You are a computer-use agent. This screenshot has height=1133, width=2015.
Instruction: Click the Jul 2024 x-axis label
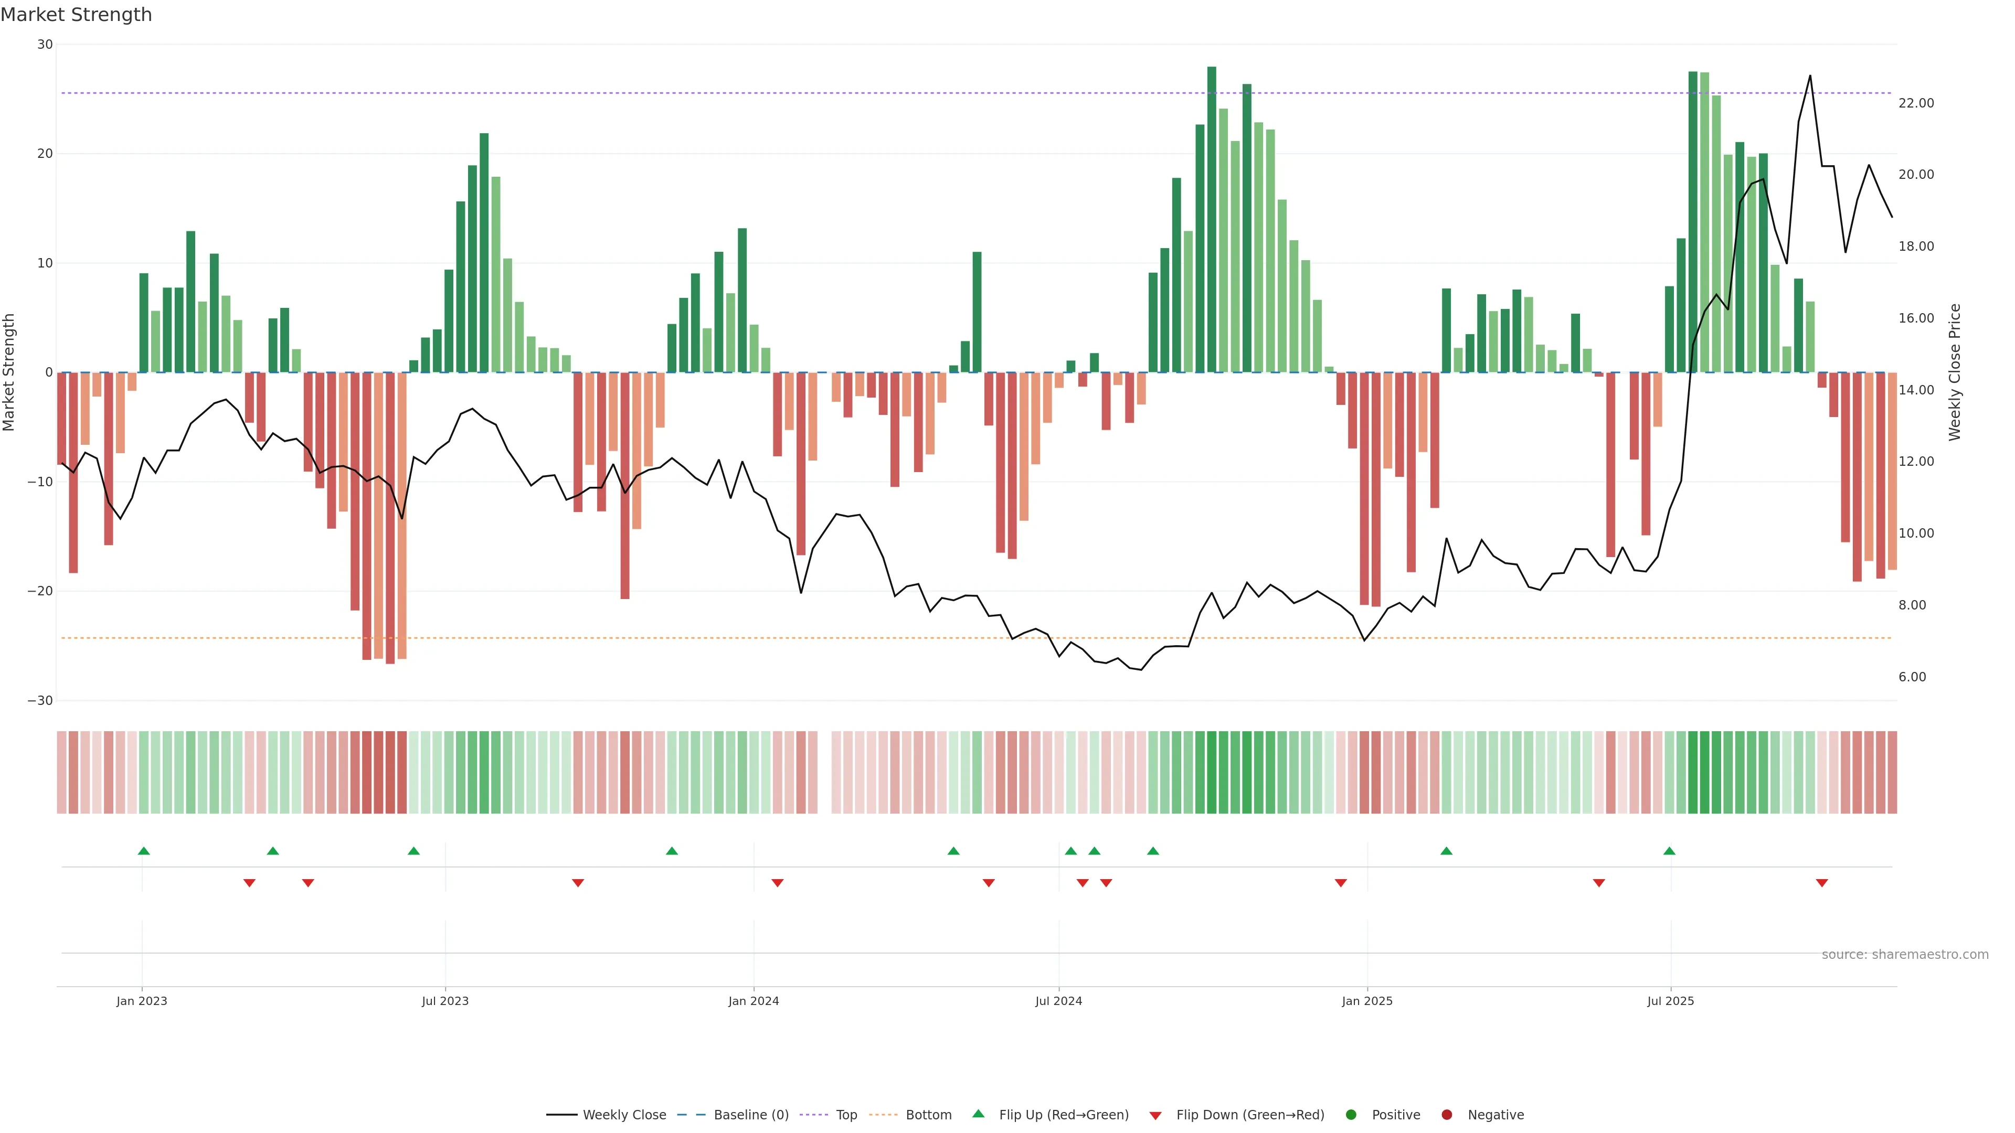click(x=1058, y=1001)
